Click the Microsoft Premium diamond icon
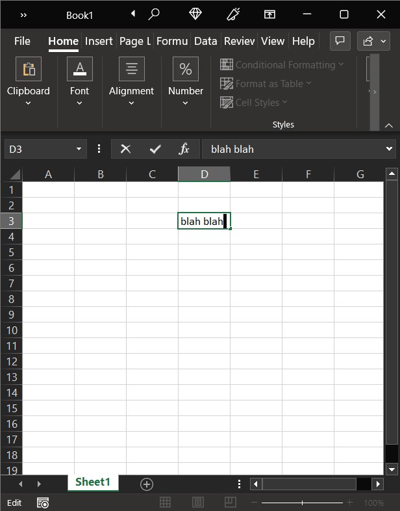Viewport: 400px width, 511px height. point(195,14)
